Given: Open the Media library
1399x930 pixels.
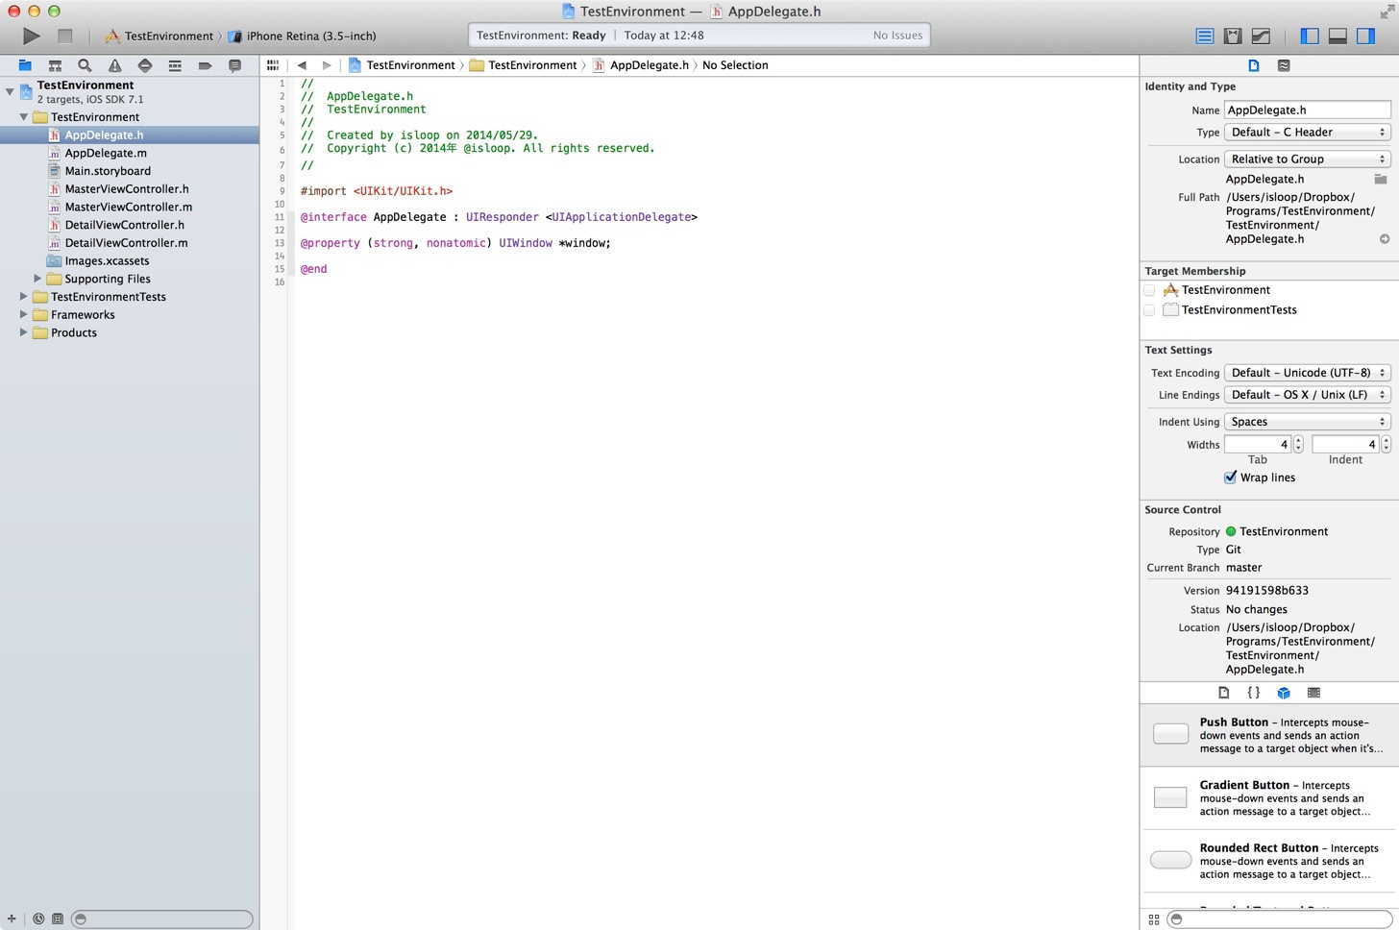Looking at the screenshot, I should (1313, 693).
